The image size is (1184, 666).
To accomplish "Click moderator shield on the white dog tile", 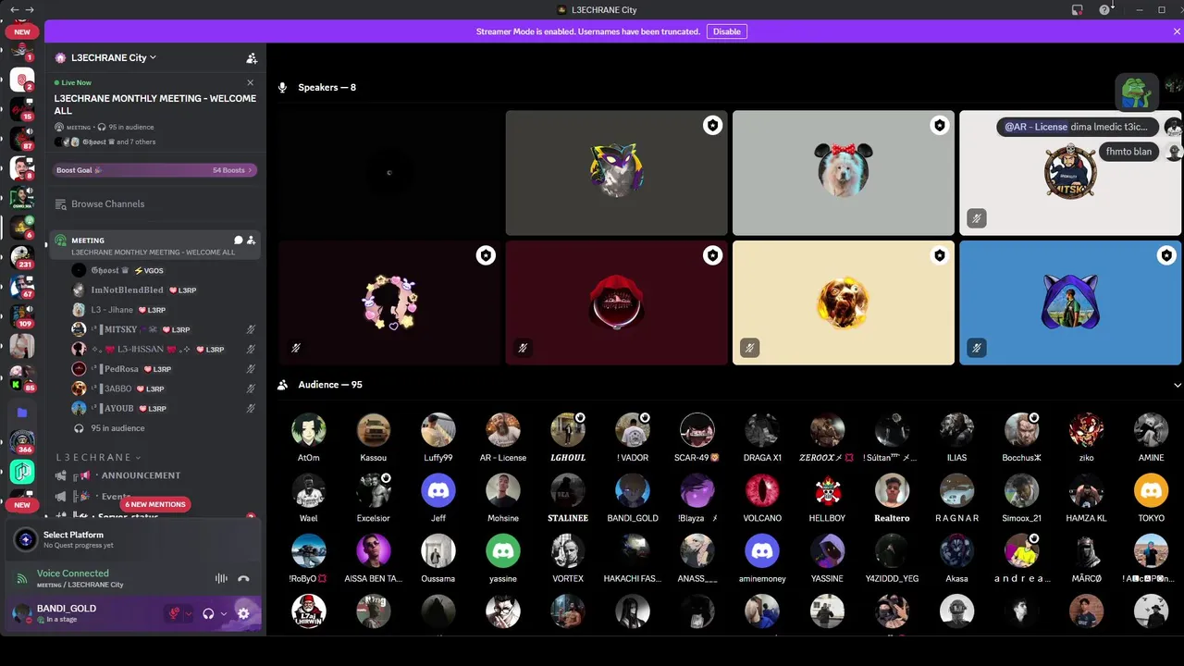I will coord(940,125).
